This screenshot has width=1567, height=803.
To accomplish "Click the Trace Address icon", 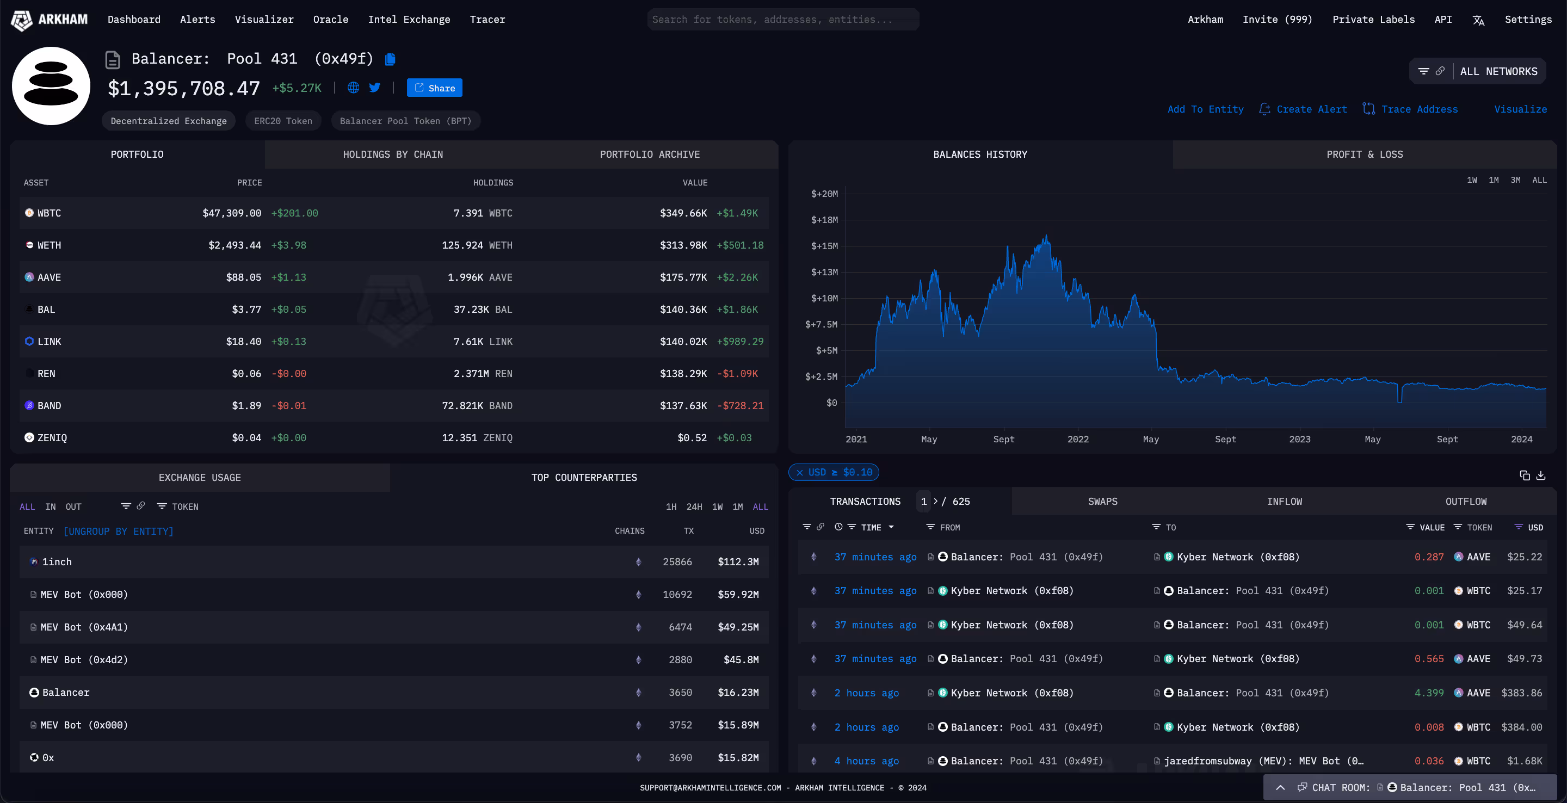I will point(1370,109).
